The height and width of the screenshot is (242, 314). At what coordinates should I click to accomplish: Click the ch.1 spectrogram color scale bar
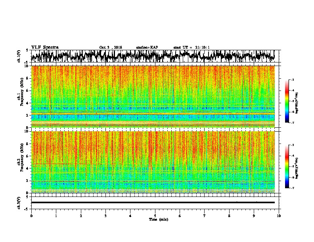(x=287, y=101)
